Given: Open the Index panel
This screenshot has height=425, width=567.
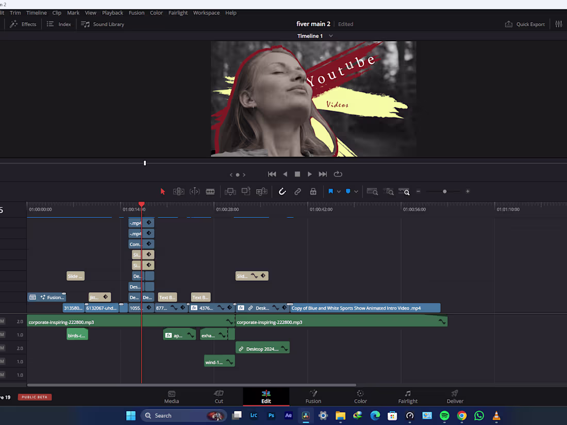Looking at the screenshot, I should coord(58,24).
